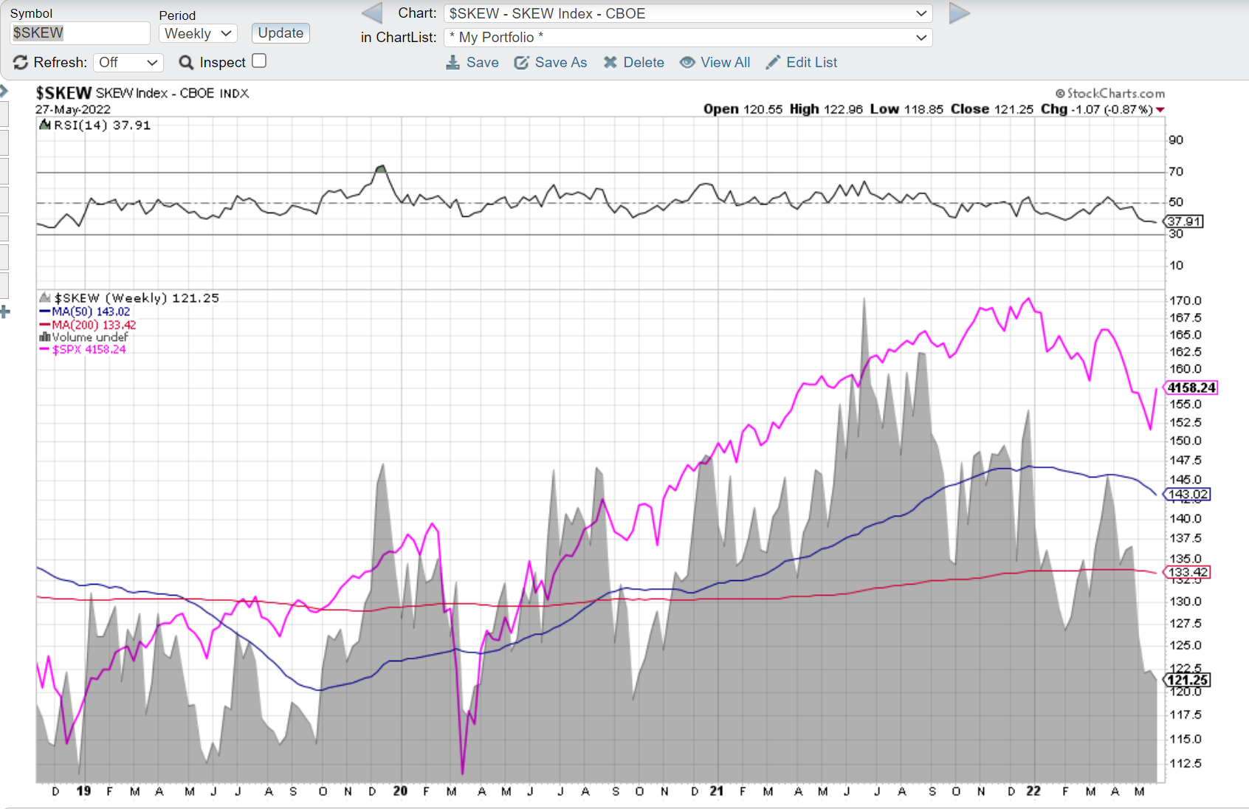Click the Save link
Image resolution: width=1249 pixels, height=809 pixels.
pyautogui.click(x=483, y=63)
